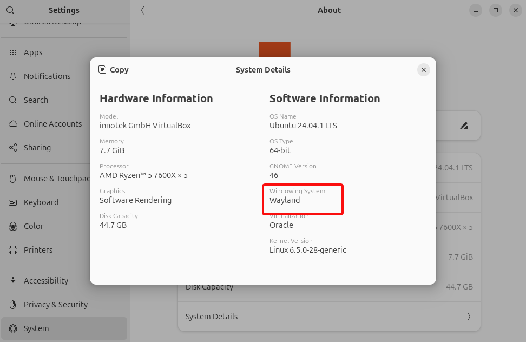This screenshot has width=526, height=342.
Task: Click the Software Information heading
Action: click(x=325, y=98)
